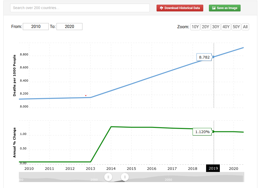Set zoom range to 20Y
This screenshot has width=260, height=188.
pos(205,27)
